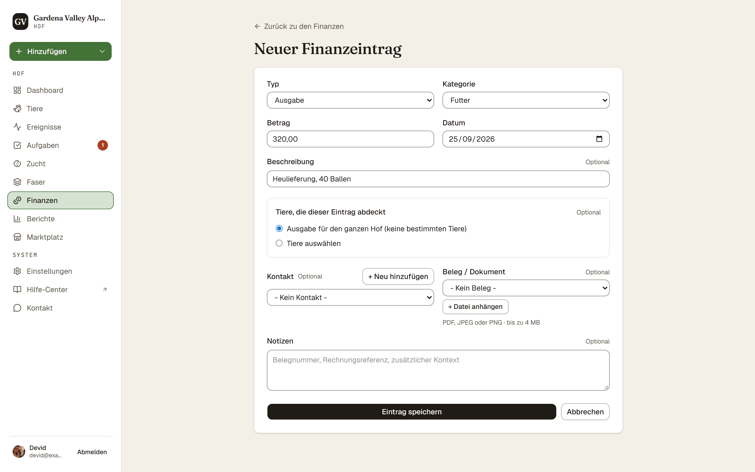Screen dimensions: 755x472
Task: Click the Faser layers icon
Action: click(17, 182)
